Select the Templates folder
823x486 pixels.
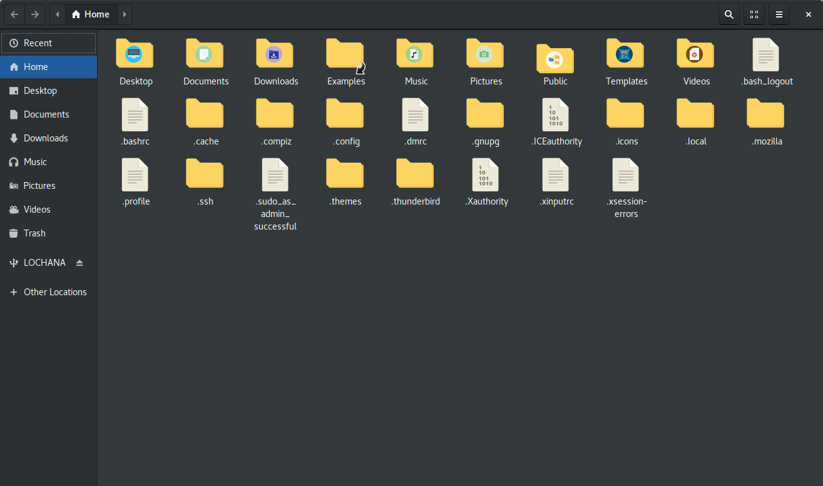(x=625, y=54)
